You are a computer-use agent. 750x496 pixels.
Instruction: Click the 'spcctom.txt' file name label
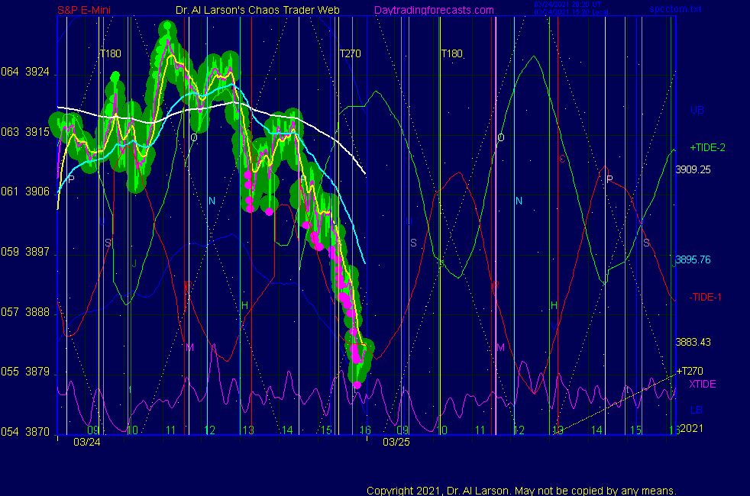coord(675,9)
